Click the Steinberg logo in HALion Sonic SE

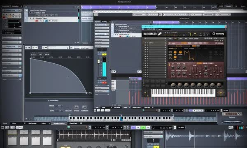click(218, 34)
